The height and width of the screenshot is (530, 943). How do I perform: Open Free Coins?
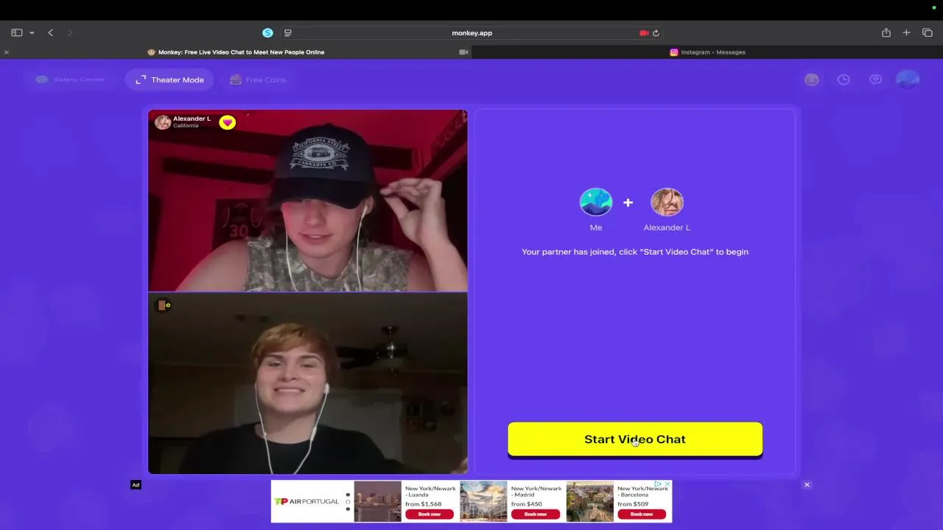click(257, 79)
